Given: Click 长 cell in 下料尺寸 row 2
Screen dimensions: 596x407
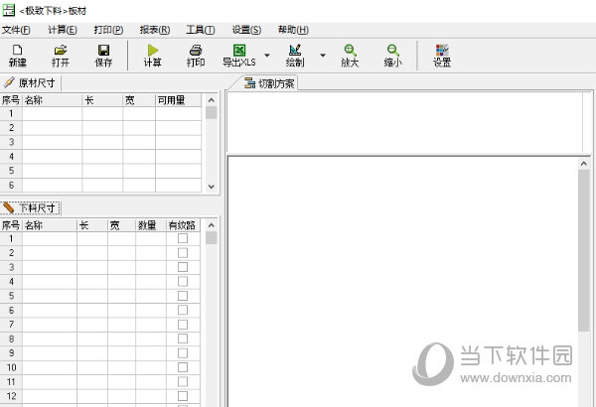Looking at the screenshot, I should 92,253.
